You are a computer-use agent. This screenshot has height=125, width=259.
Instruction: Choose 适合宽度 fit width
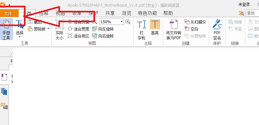[x=78, y=29]
